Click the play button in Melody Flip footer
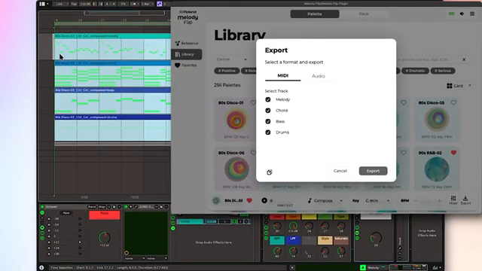The width and height of the screenshot is (482, 271). (x=264, y=201)
